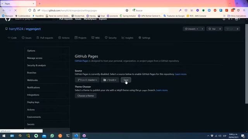Open Learn more link under Source

click(x=181, y=74)
